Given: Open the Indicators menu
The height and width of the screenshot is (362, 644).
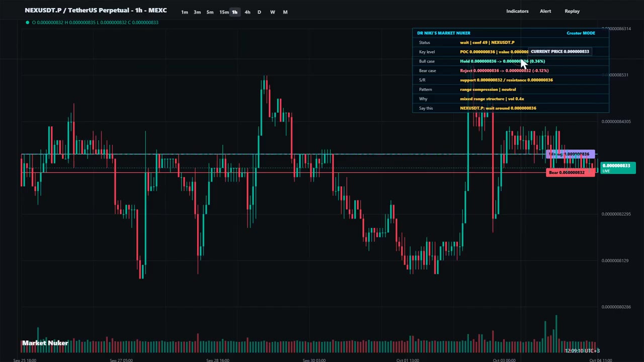Looking at the screenshot, I should click(x=517, y=11).
